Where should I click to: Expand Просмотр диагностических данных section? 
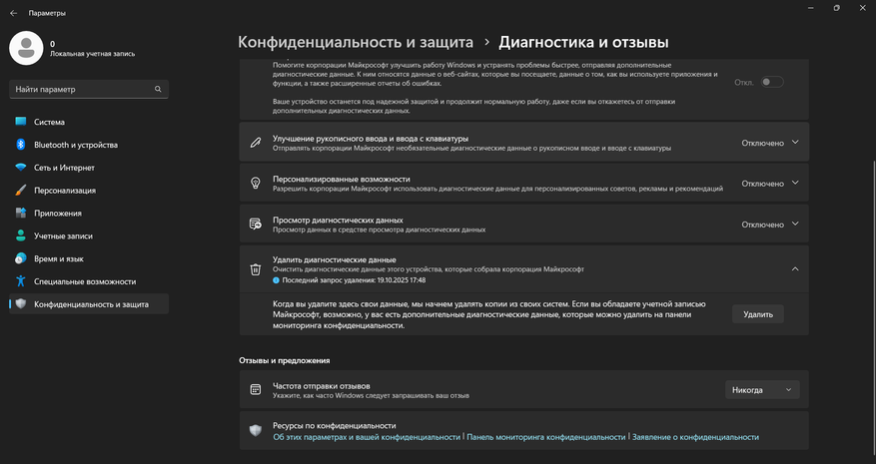point(795,225)
